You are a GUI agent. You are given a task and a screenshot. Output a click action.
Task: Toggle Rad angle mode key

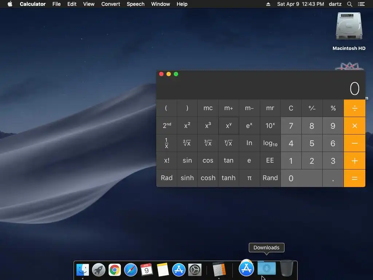pos(166,178)
